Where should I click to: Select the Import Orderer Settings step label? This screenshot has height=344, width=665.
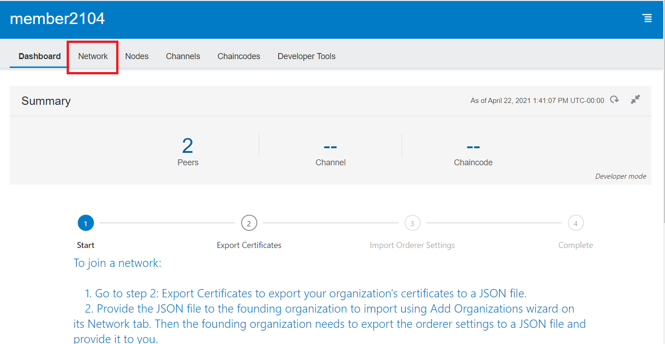(x=412, y=245)
